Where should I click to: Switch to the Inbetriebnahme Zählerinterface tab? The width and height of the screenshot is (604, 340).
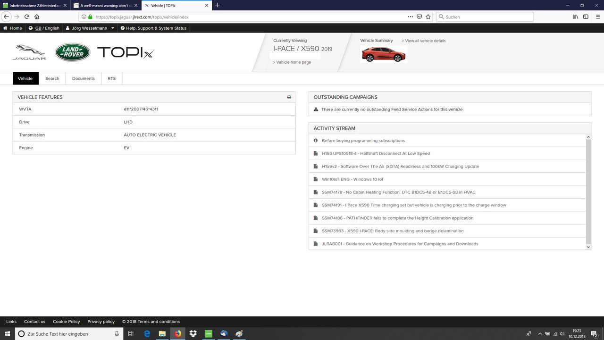pyautogui.click(x=34, y=5)
